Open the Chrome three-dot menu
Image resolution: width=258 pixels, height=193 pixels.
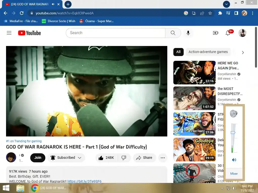tap(252, 13)
